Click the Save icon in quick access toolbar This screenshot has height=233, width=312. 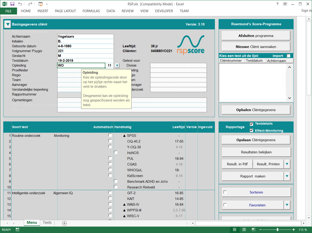click(x=12, y=4)
